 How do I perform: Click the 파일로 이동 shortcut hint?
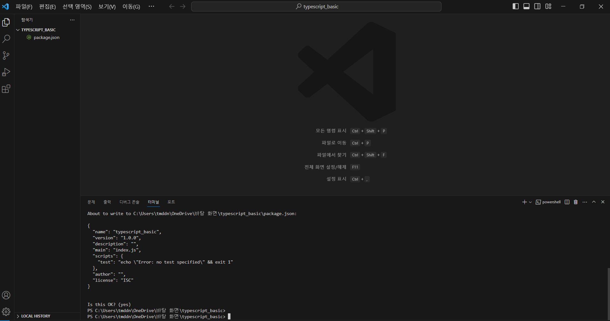tap(334, 143)
